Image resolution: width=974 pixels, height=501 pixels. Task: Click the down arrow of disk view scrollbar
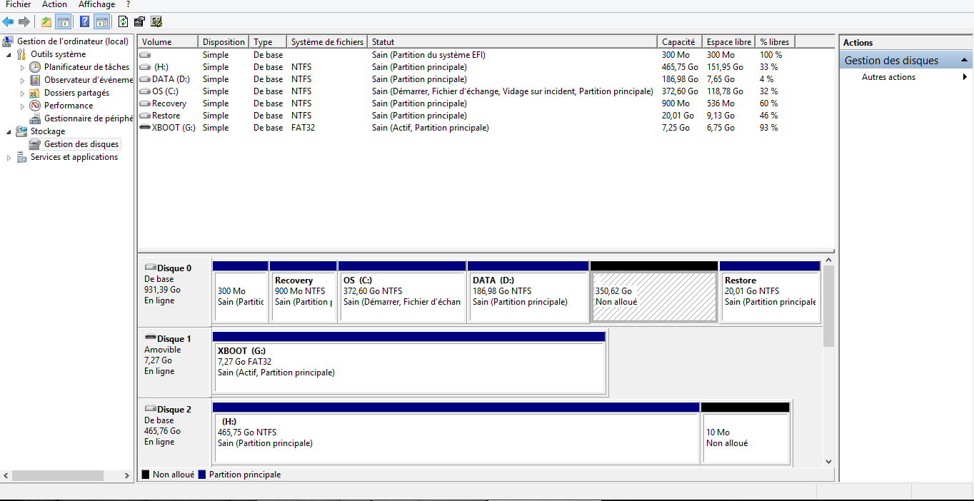pyautogui.click(x=828, y=462)
